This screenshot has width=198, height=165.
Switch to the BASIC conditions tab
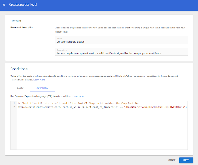[20, 88]
